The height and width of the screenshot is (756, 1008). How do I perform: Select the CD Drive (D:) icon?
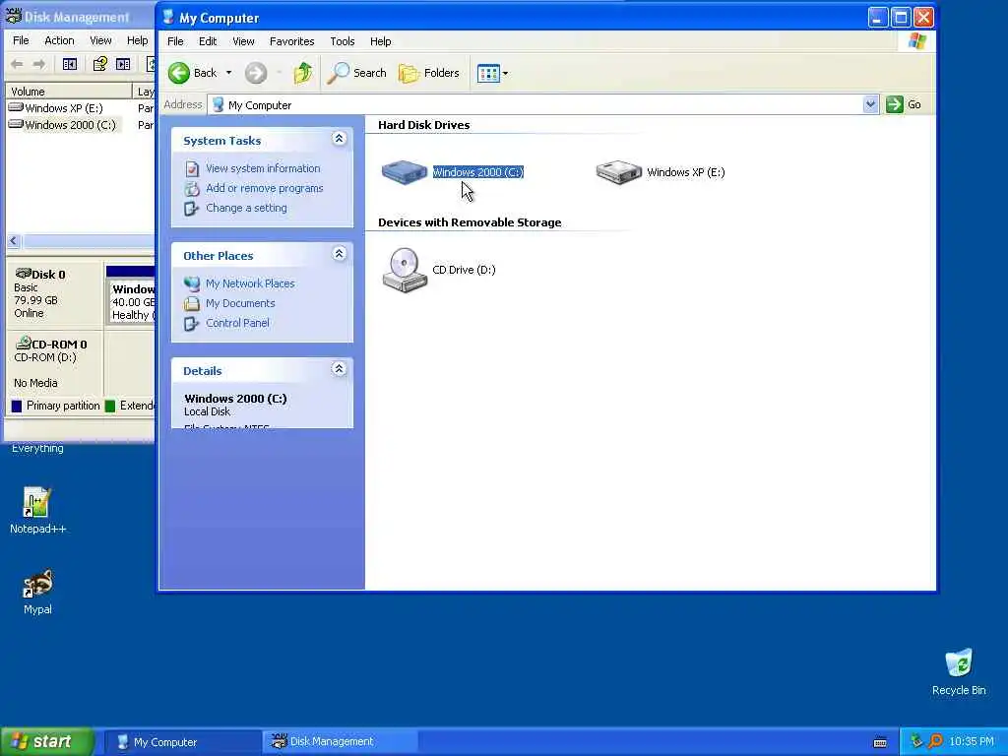(x=405, y=270)
